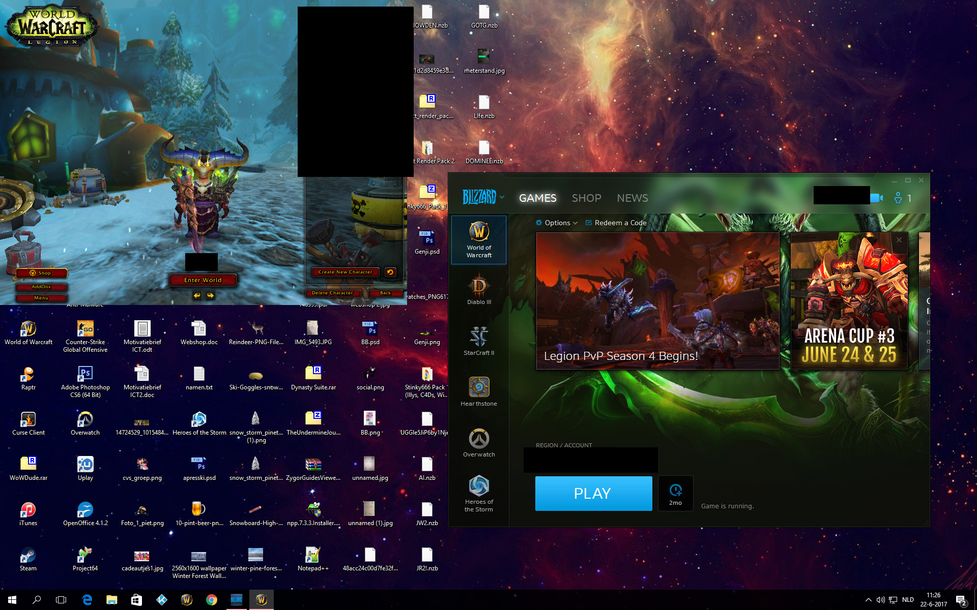Open the Blizzard logo dropdown menu
The width and height of the screenshot is (977, 610).
(x=483, y=197)
